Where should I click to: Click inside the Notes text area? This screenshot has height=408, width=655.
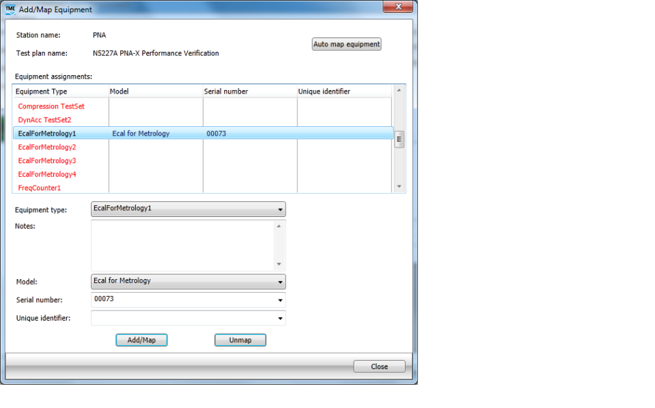point(182,245)
